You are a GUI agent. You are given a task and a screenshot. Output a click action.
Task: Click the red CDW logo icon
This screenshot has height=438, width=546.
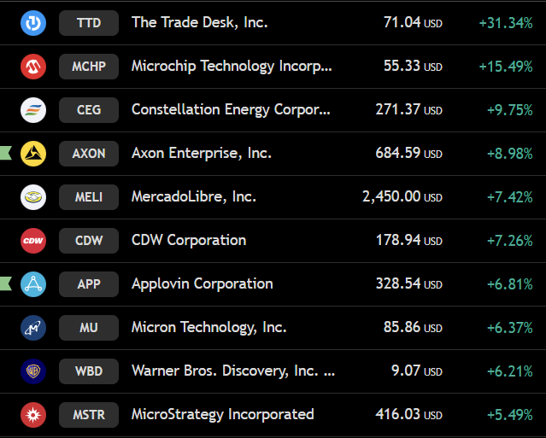point(33,241)
